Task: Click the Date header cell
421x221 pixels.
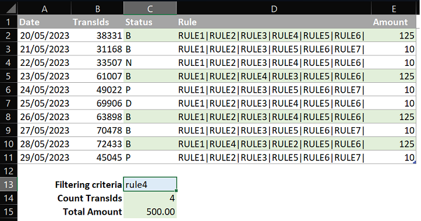Action: [x=44, y=22]
